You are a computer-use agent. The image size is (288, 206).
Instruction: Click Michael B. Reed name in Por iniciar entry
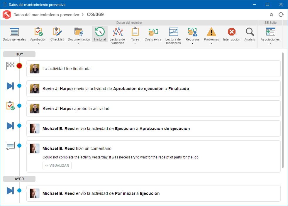59,193
